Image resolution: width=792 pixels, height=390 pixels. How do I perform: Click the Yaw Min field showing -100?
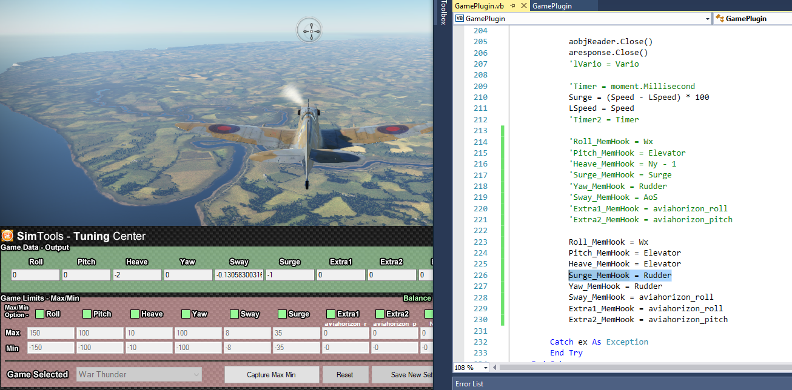(x=198, y=348)
